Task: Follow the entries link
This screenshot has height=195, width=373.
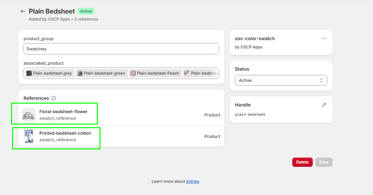Action: click(x=193, y=181)
